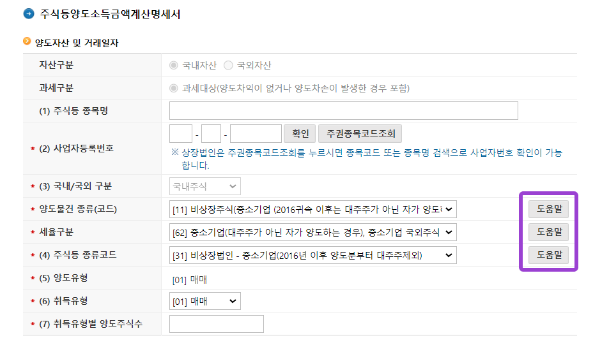Screen dimensions: 609x345
Task: Click the blue arrow icon beside 주식등양도소득금액계산명세서
Action: 29,14
